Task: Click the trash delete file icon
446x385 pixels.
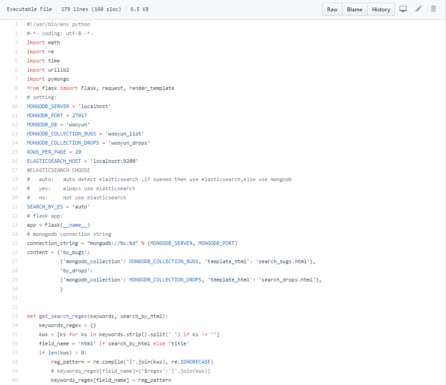Action: 433,9
